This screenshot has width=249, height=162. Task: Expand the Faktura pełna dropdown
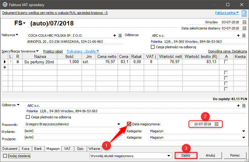click(x=237, y=12)
